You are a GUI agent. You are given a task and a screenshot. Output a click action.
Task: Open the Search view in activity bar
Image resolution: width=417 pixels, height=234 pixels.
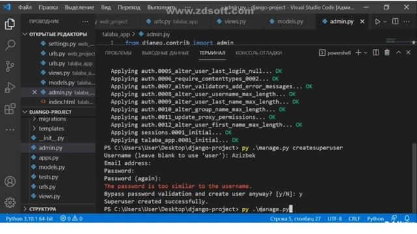pos(10,45)
